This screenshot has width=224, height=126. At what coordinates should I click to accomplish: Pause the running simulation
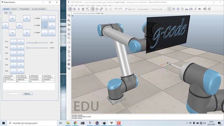coord(174,9)
